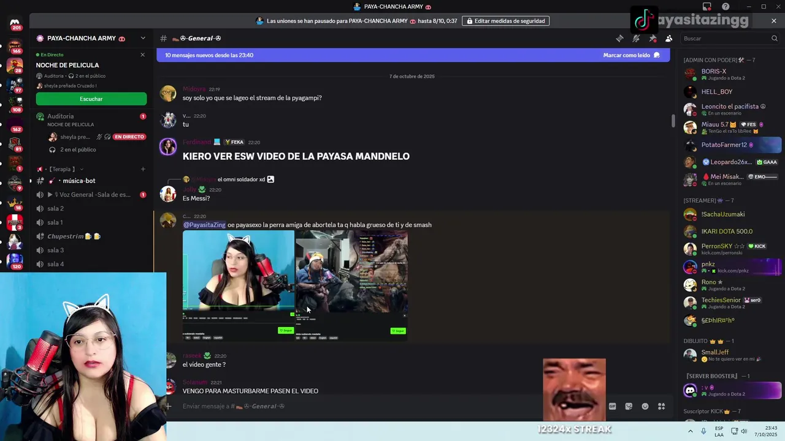Click the plus attach button in message bar
Image resolution: width=785 pixels, height=441 pixels.
point(169,406)
